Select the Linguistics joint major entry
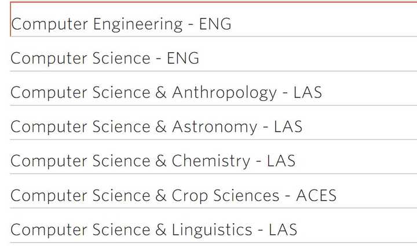 click(x=214, y=226)
